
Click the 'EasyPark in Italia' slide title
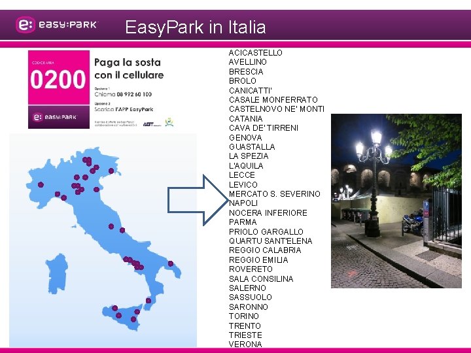coord(196,27)
